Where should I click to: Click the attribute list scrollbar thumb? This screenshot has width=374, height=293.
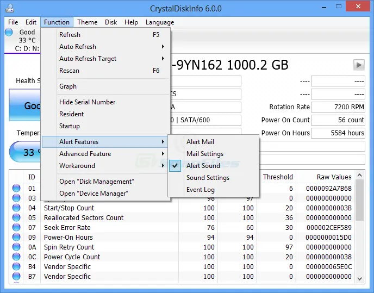pos(360,200)
